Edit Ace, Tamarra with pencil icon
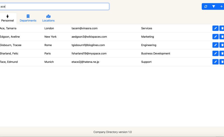This screenshot has height=137, width=224. pyautogui.click(x=215, y=28)
